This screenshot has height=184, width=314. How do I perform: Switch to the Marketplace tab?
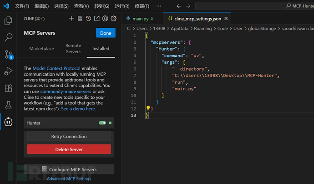42,49
